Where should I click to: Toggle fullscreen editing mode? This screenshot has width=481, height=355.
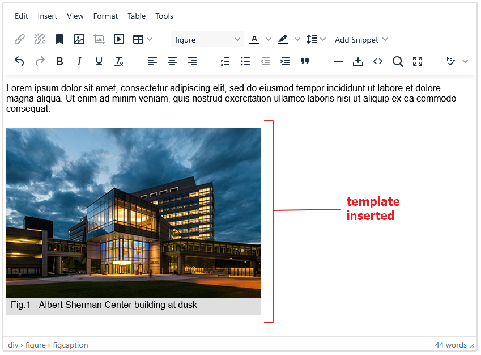418,61
